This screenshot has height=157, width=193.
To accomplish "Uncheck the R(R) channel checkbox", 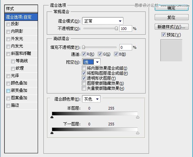I will tap(84, 54).
